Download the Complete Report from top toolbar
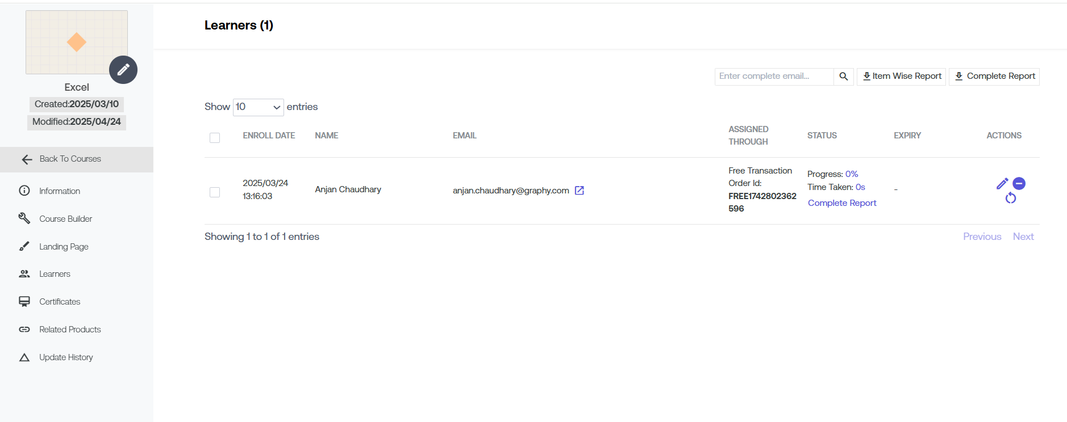Viewport: 1067px width, 422px height. [x=994, y=77]
